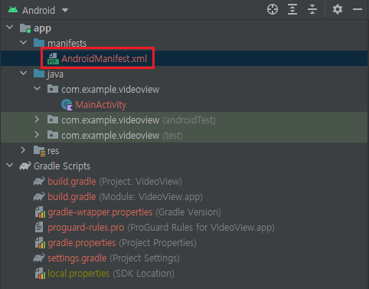
Task: Click the settings.gradle elephant icon
Action: point(39,258)
